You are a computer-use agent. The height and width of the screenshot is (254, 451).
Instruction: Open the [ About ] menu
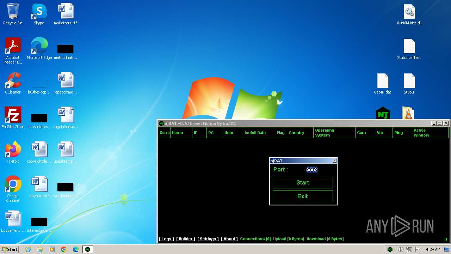229,239
